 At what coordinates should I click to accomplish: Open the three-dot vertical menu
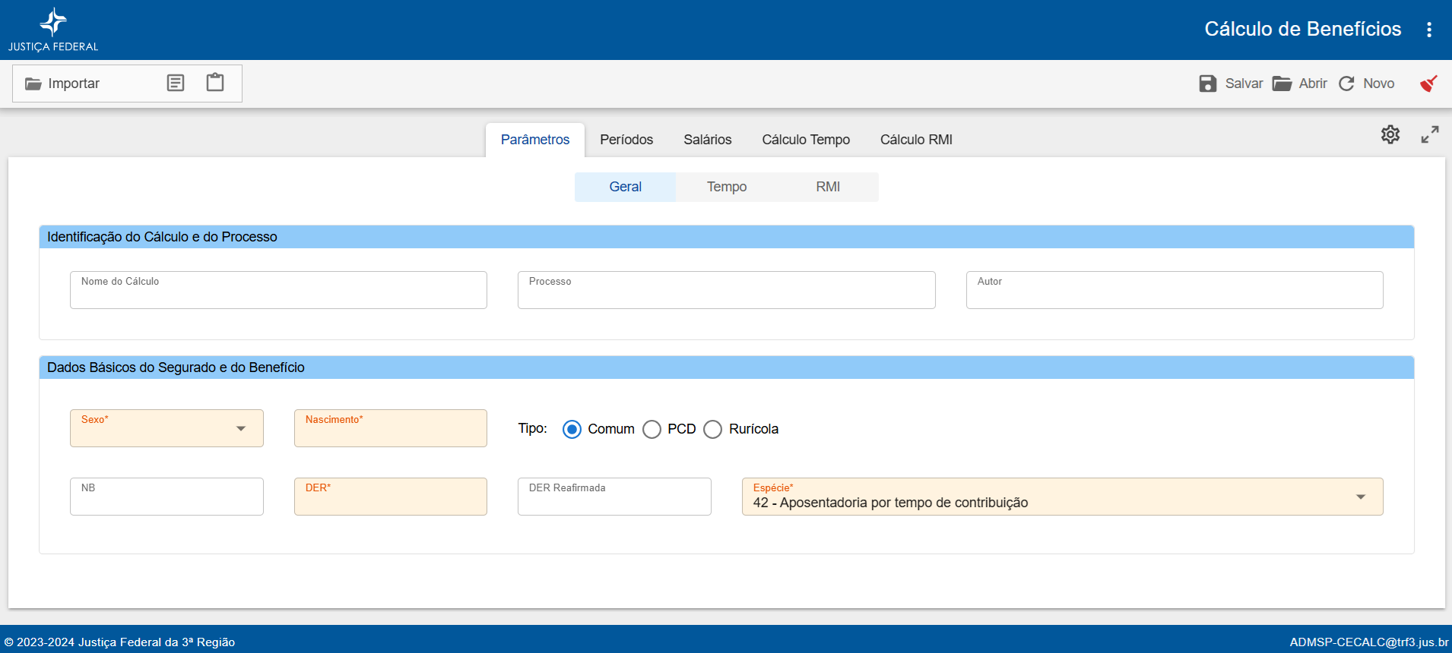pos(1429,30)
